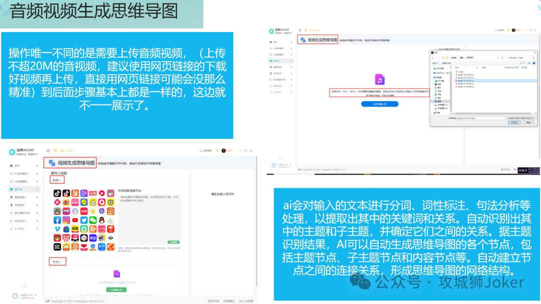This screenshot has height=304, width=541.
Task: Expand 会员购买 chevron in video window sidebar
Action: pyautogui.click(x=37, y=205)
